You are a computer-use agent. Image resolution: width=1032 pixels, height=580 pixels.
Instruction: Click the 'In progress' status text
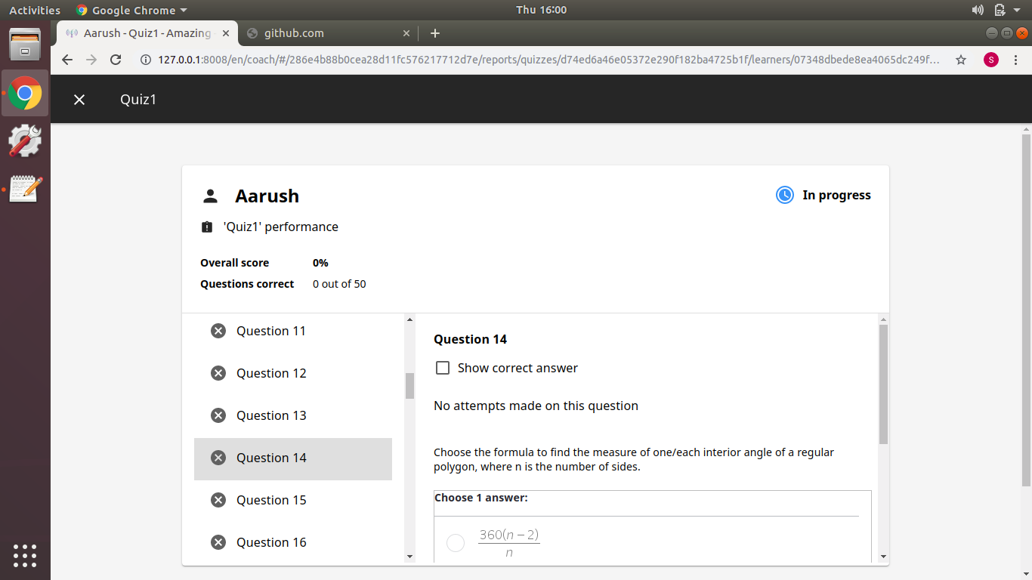(x=836, y=195)
